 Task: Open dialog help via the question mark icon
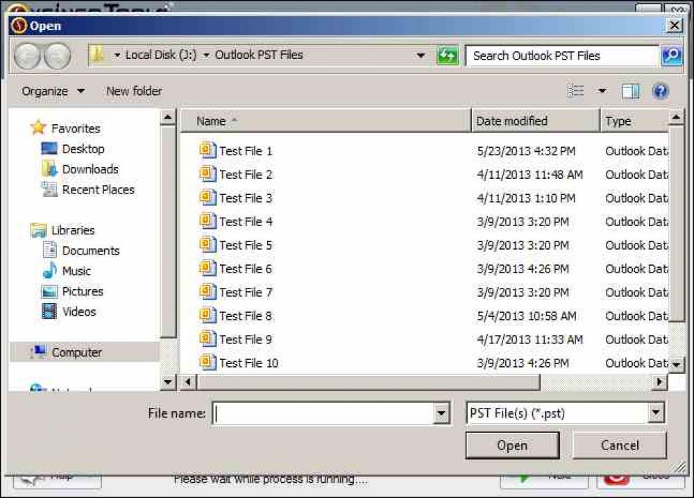660,91
